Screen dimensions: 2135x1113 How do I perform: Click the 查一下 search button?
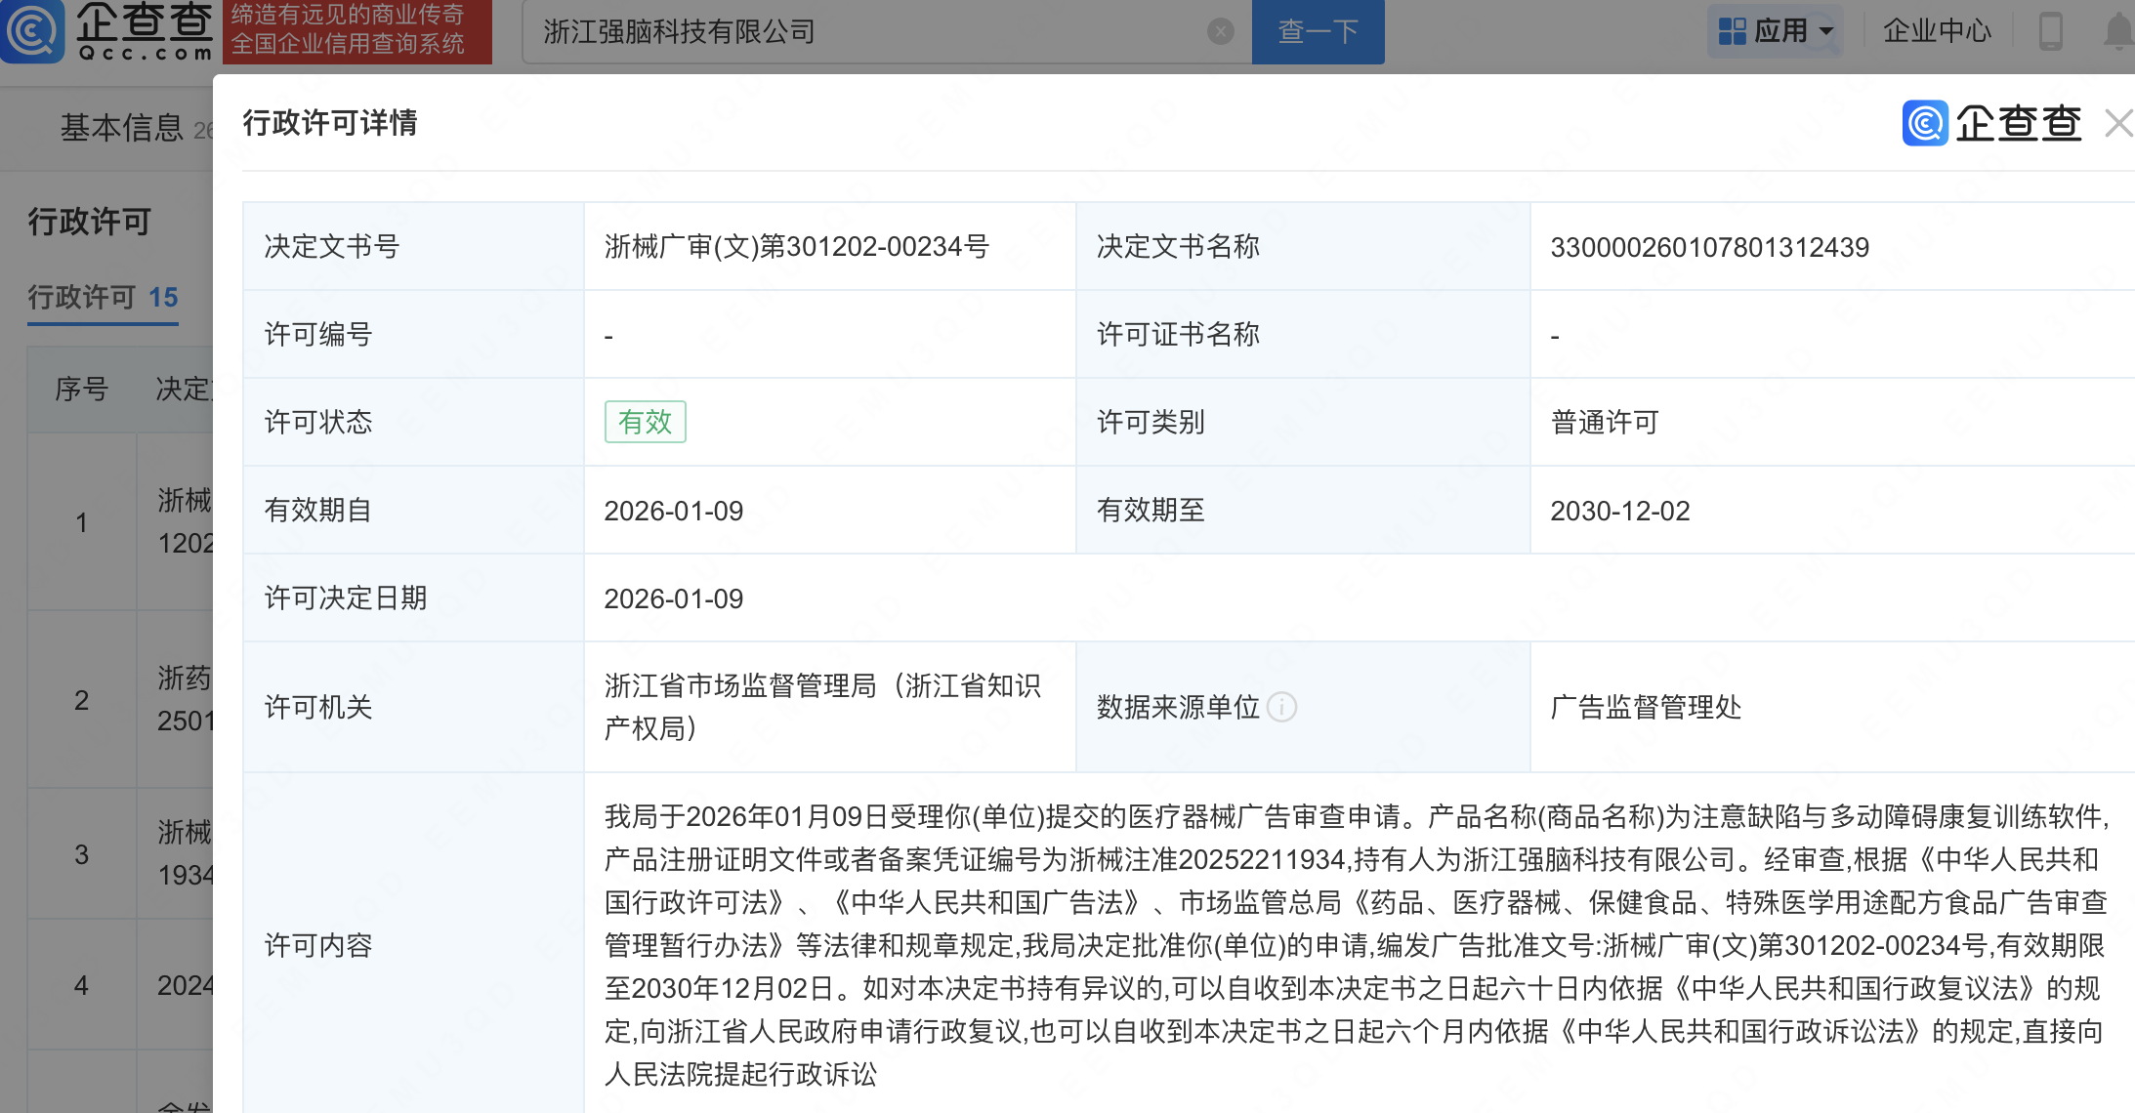pyautogui.click(x=1318, y=32)
